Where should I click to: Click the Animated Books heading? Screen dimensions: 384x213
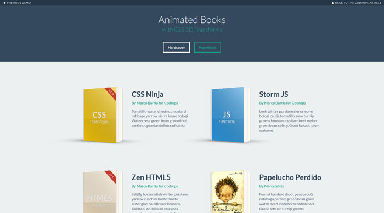tap(192, 20)
